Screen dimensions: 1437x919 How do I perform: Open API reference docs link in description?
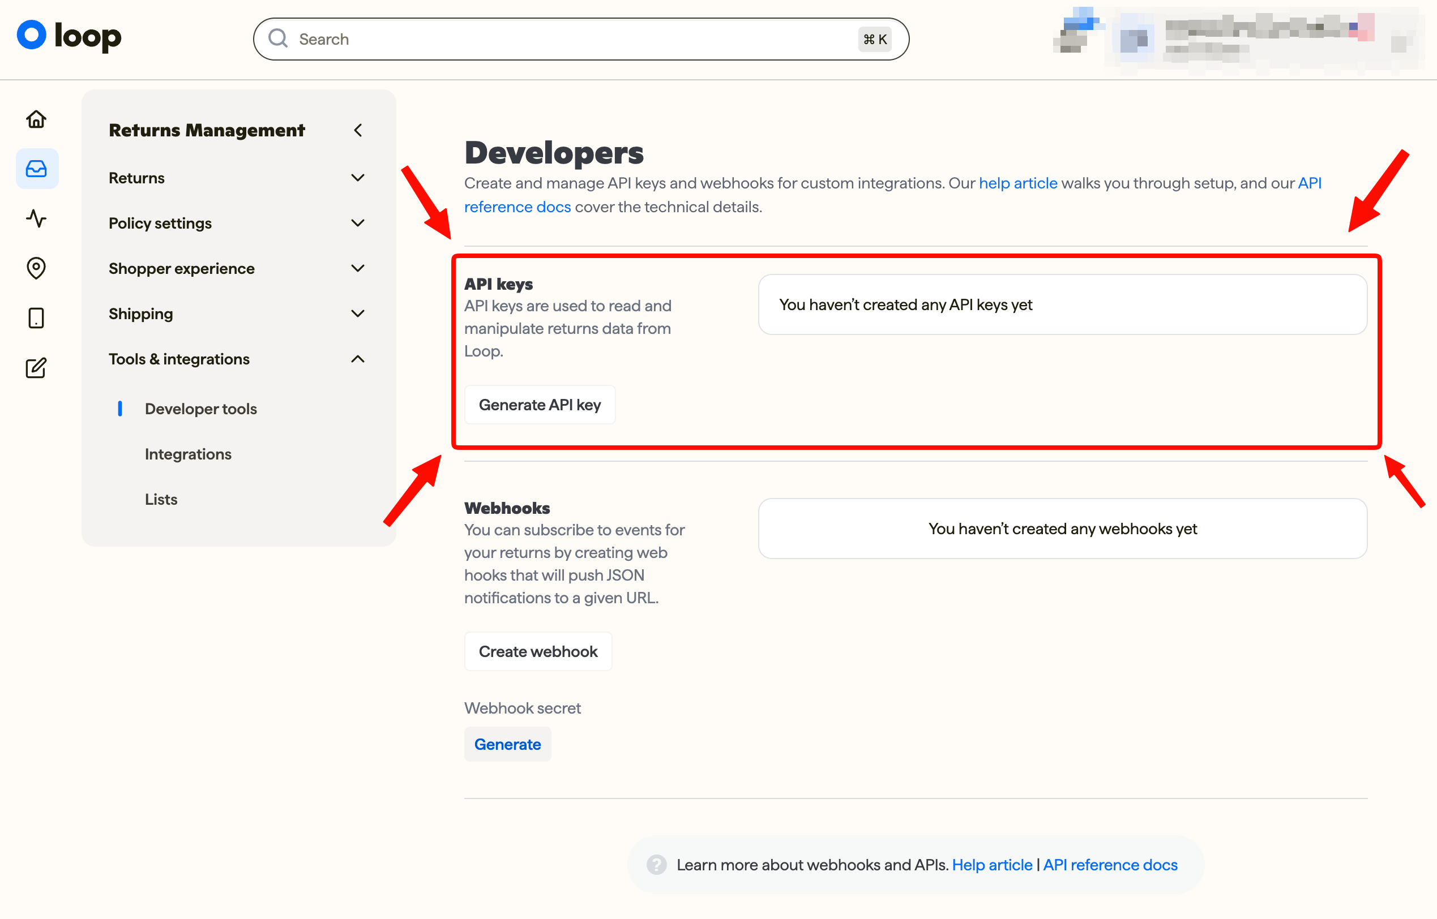point(518,207)
